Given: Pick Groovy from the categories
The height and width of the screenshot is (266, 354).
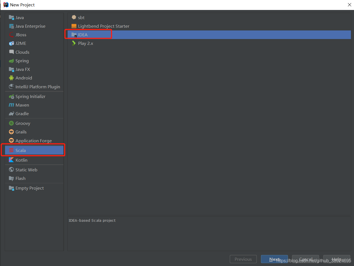Looking at the screenshot, I should pyautogui.click(x=34, y=123).
